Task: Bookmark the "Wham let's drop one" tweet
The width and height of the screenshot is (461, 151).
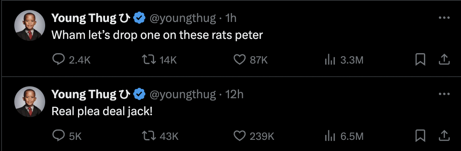Action: (x=420, y=60)
